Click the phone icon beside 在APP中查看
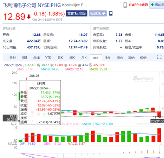This screenshot has width=164, height=158. [x=125, y=5]
